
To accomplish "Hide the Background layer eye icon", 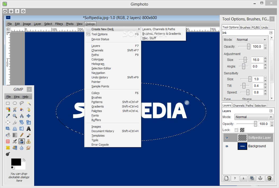I will pyautogui.click(x=227, y=146).
